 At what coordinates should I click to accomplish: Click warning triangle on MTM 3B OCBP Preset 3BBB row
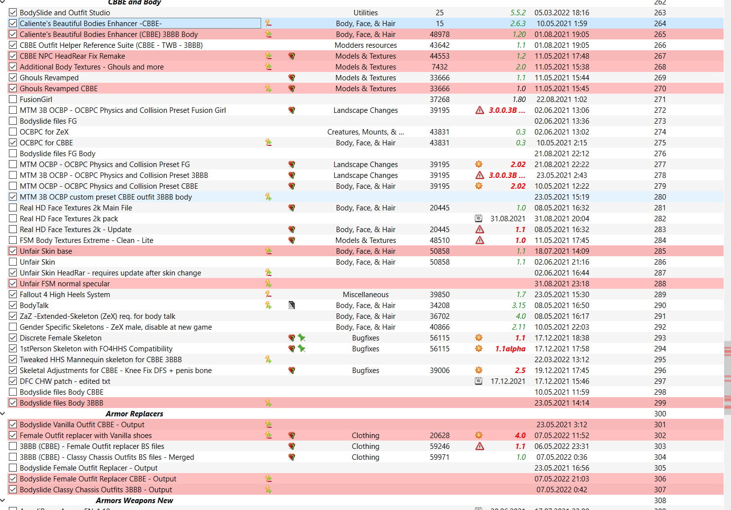479,175
